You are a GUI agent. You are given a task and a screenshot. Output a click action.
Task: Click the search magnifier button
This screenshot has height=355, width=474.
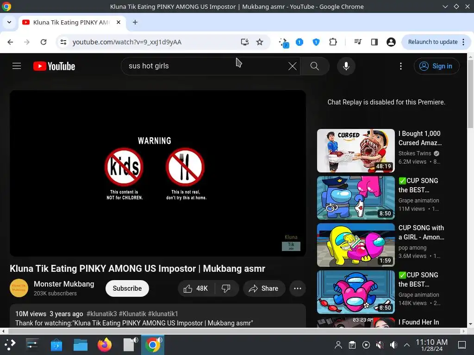pos(315,66)
